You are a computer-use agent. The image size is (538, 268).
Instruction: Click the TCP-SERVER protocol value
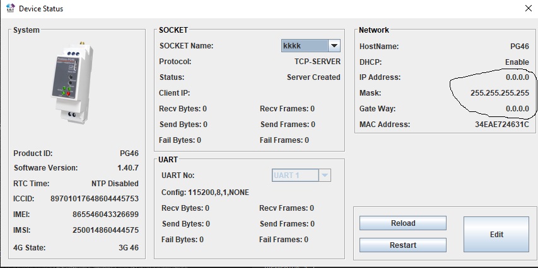pos(317,62)
